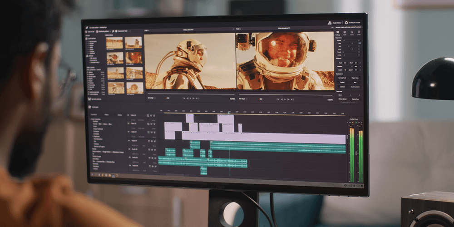The image size is (454, 227).
Task: Open the Database partition dropdown
Action: pos(104,31)
